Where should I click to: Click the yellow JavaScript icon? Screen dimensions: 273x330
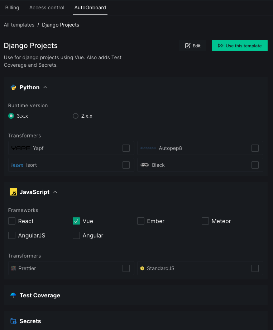pos(13,192)
